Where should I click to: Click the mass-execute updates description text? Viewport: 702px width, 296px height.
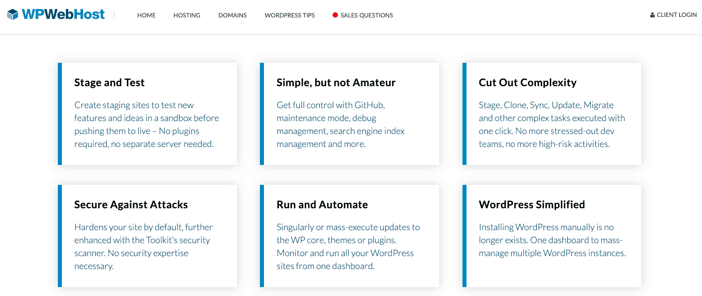(348, 247)
